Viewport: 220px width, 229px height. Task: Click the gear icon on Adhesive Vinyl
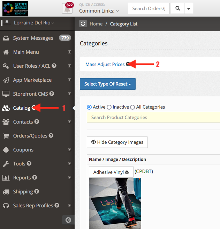point(127,172)
